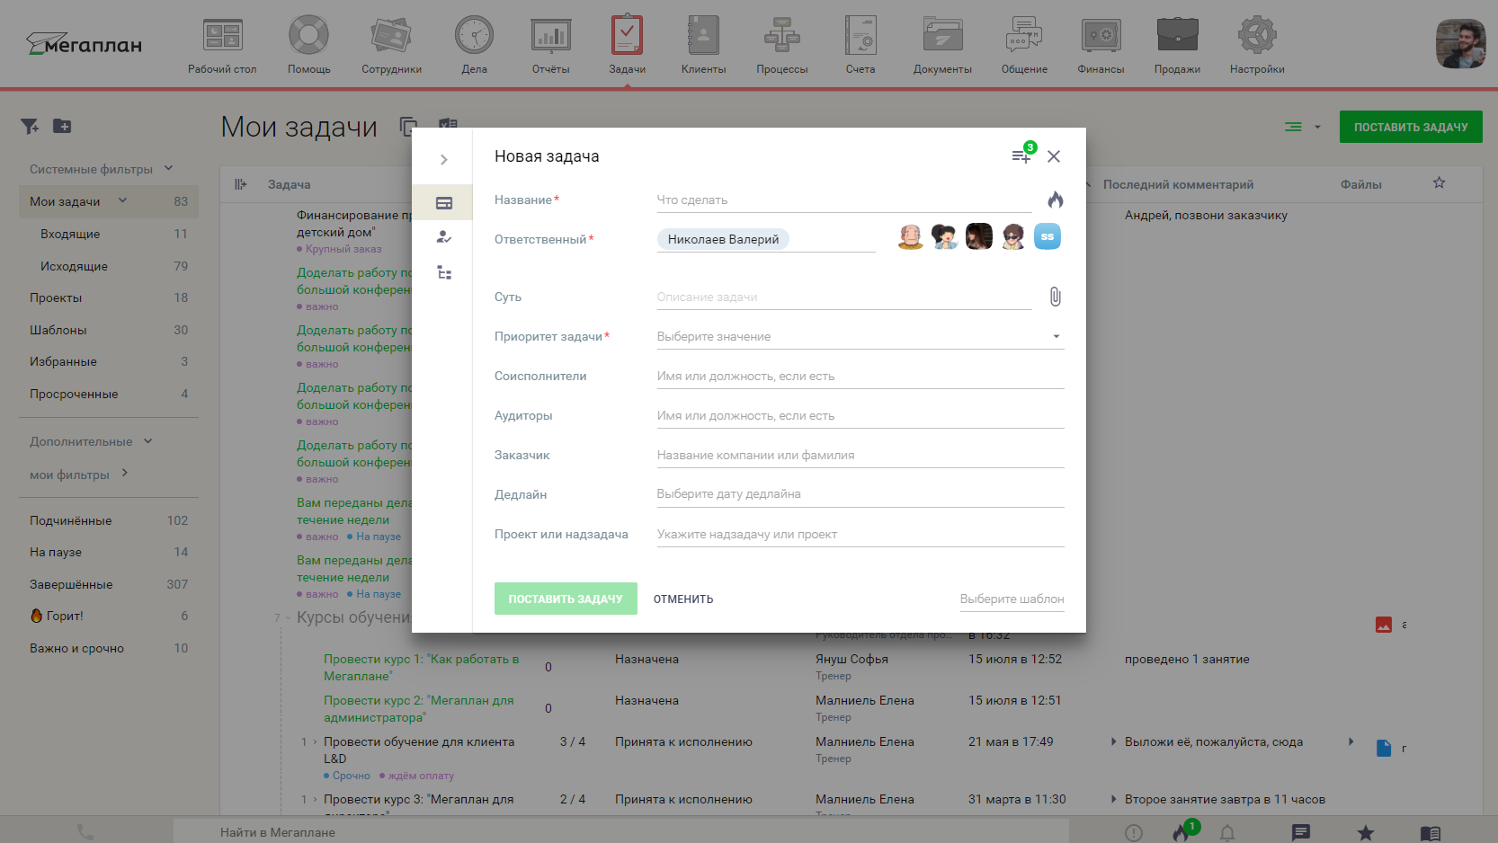Pick a date in Дедлайн field
The image size is (1498, 843).
click(860, 494)
